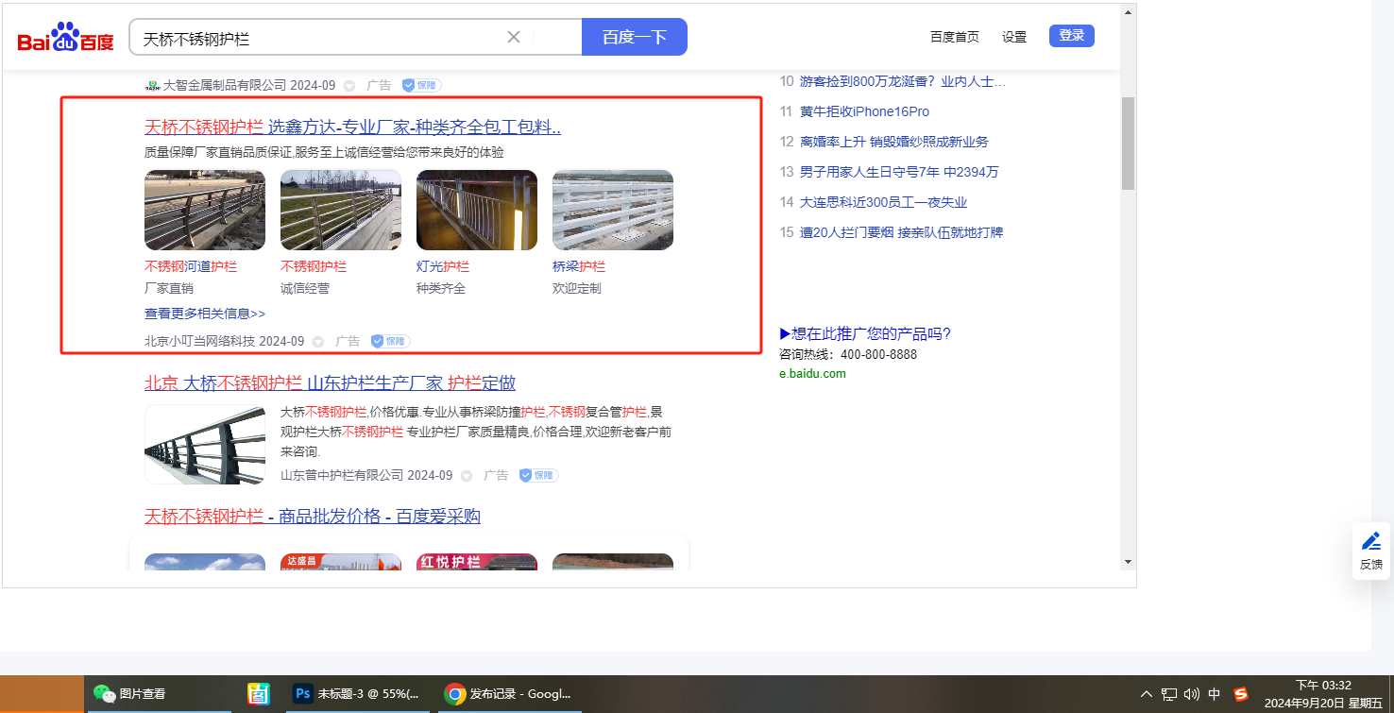Open hot search 黄牛拒收iPhone16Pro
The height and width of the screenshot is (713, 1394).
point(864,111)
